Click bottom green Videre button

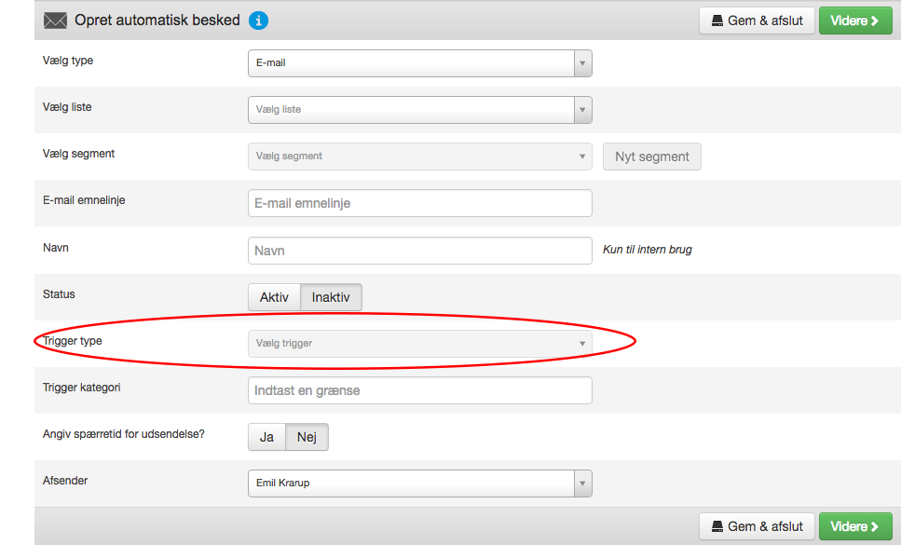point(855,526)
